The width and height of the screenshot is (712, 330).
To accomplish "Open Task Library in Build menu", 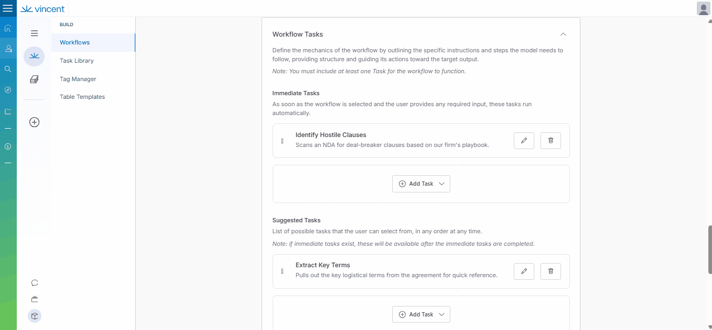I will coord(77,61).
